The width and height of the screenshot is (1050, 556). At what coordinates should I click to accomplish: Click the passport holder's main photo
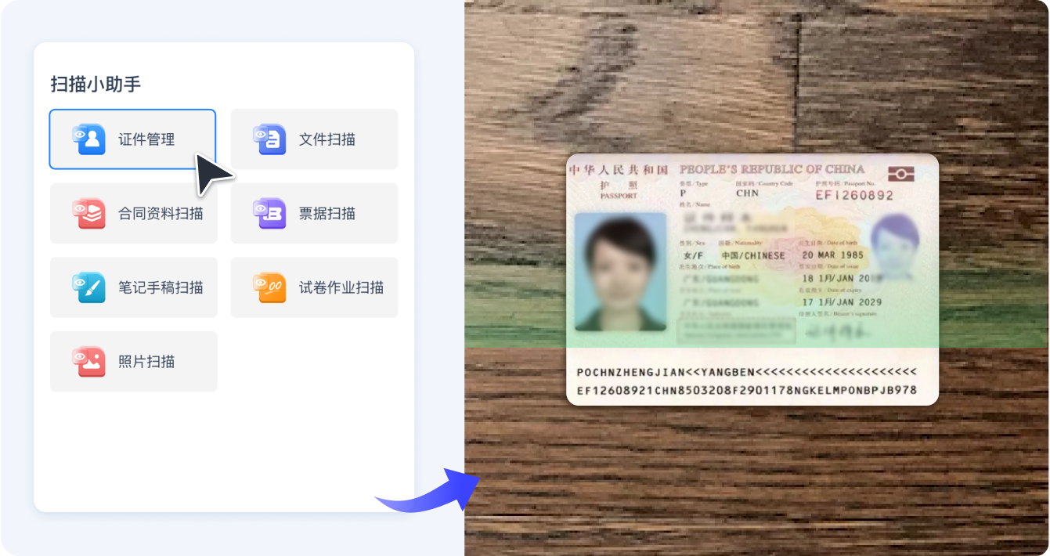[620, 272]
